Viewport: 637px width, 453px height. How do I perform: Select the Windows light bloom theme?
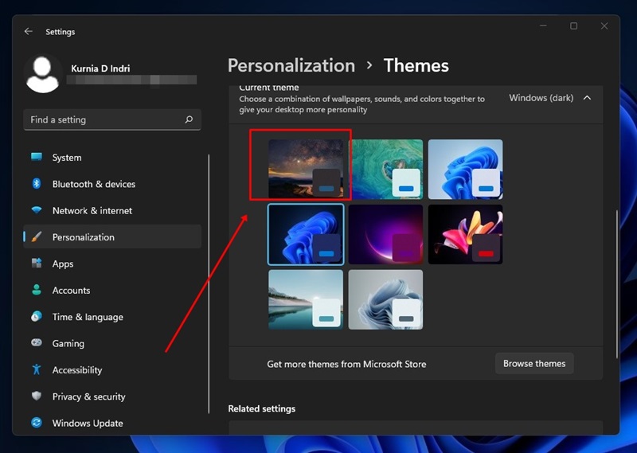click(465, 169)
